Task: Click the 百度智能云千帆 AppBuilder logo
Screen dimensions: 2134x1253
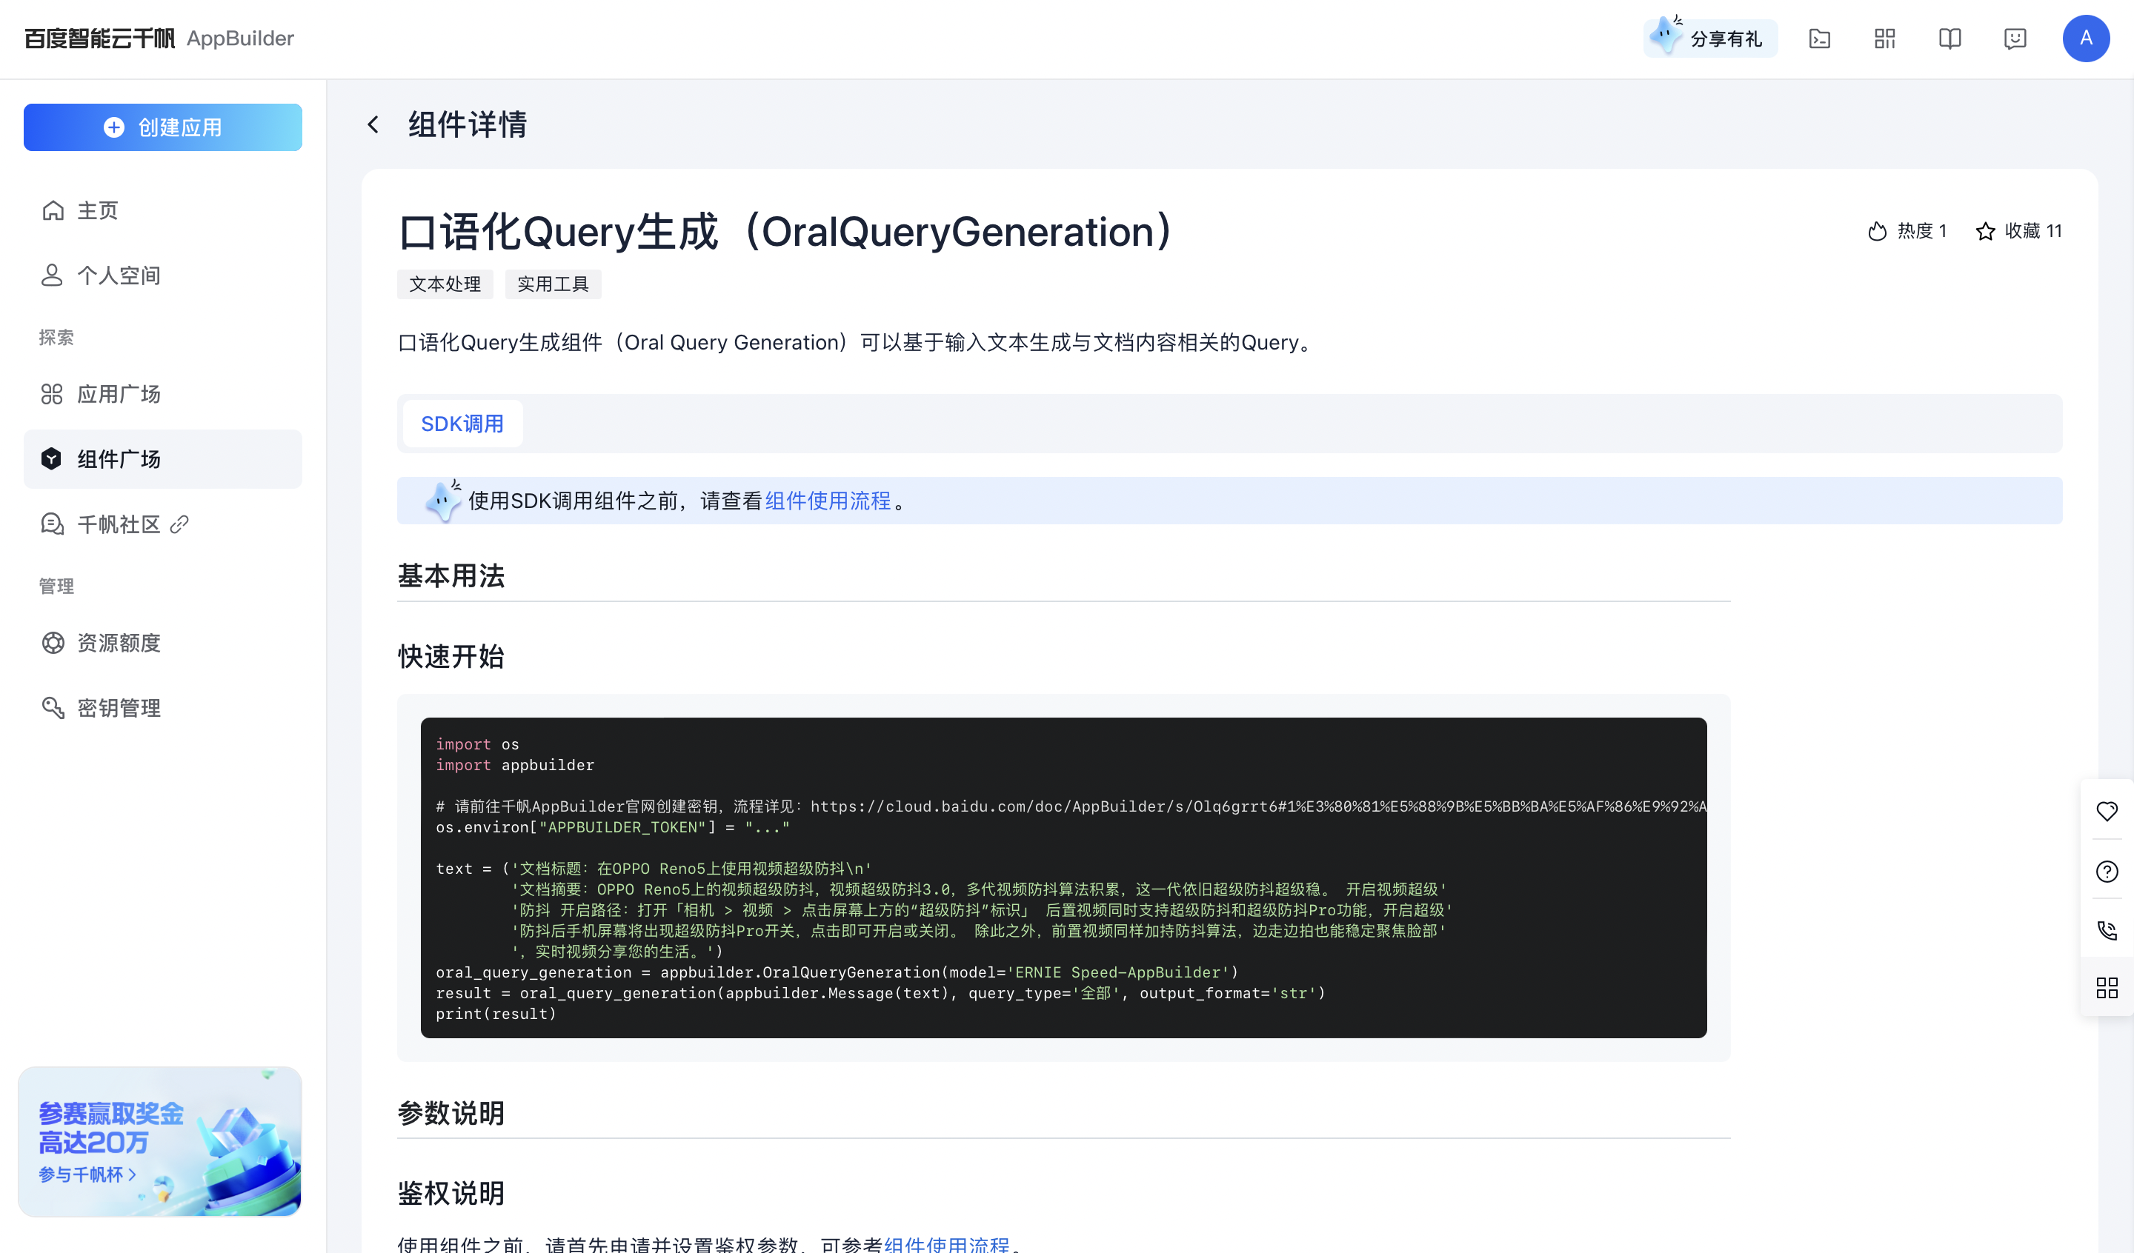Action: pos(159,38)
